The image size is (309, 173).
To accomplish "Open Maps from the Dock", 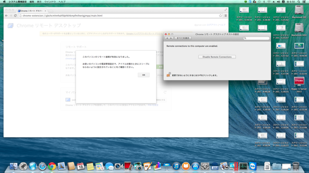I will (x=100, y=166).
